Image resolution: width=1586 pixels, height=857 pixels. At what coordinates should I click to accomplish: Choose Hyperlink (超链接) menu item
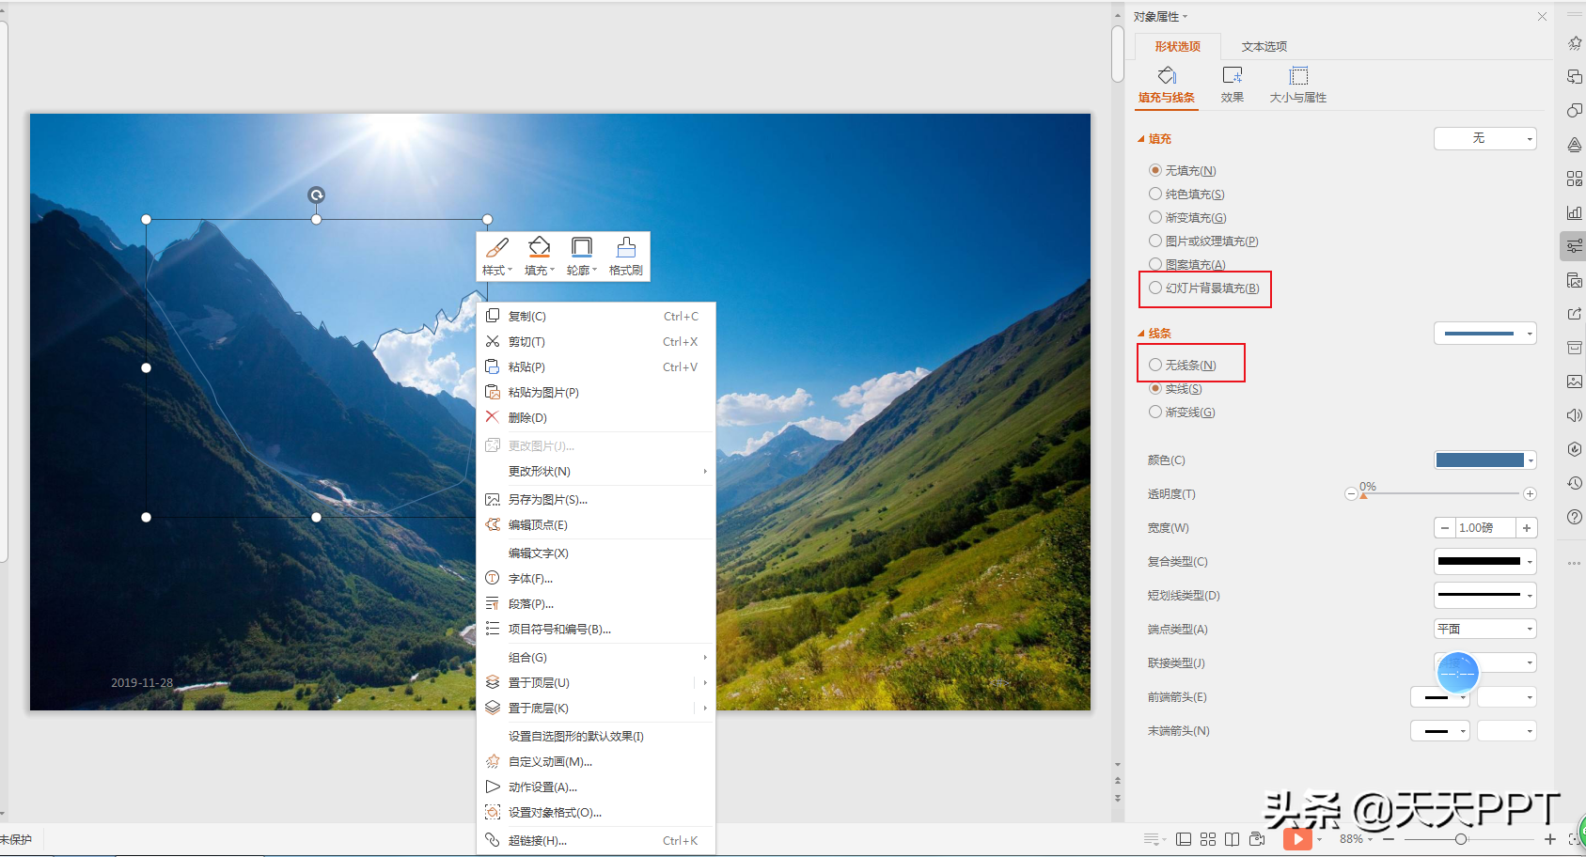pos(596,840)
